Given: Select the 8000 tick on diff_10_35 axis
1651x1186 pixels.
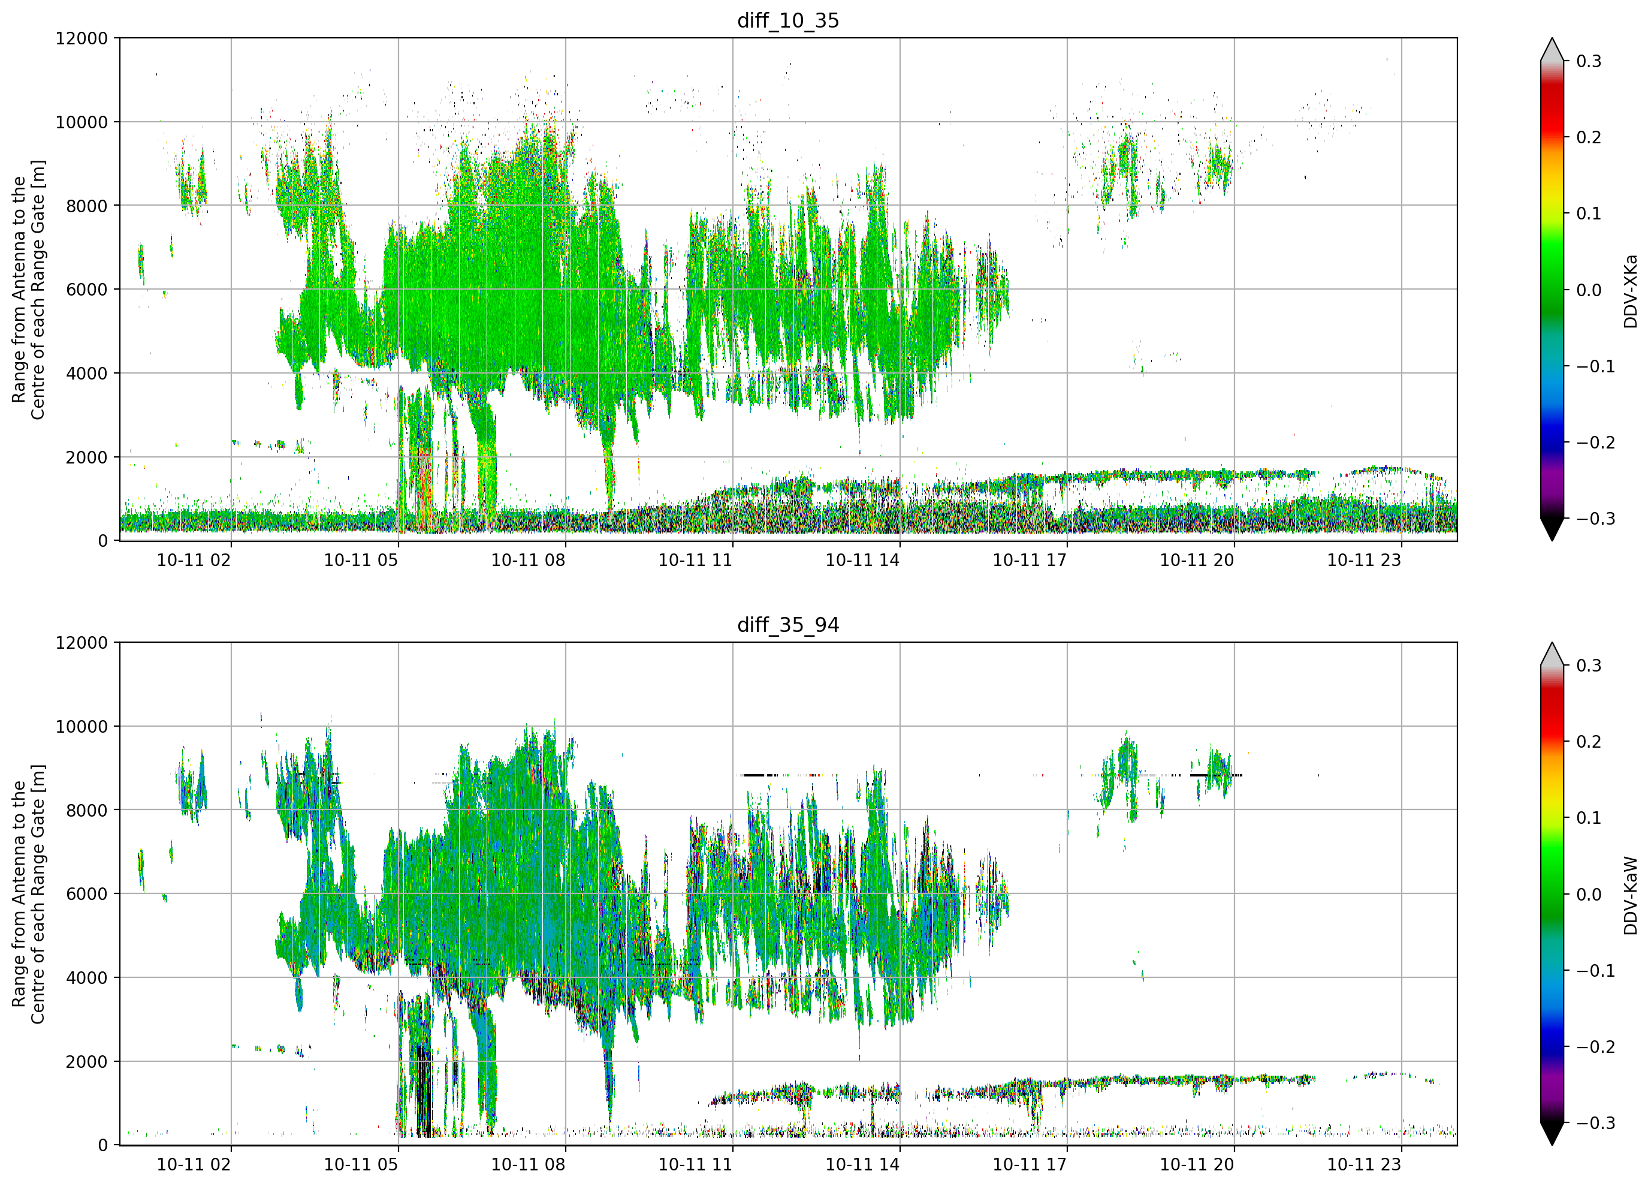Looking at the screenshot, I should click(87, 206).
